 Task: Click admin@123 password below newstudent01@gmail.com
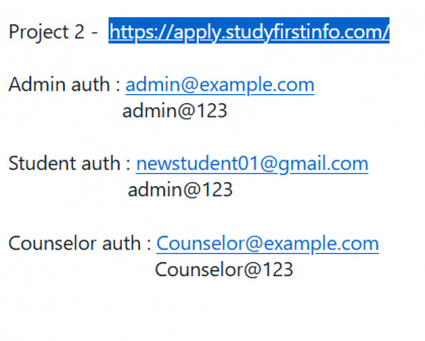pyautogui.click(x=180, y=190)
